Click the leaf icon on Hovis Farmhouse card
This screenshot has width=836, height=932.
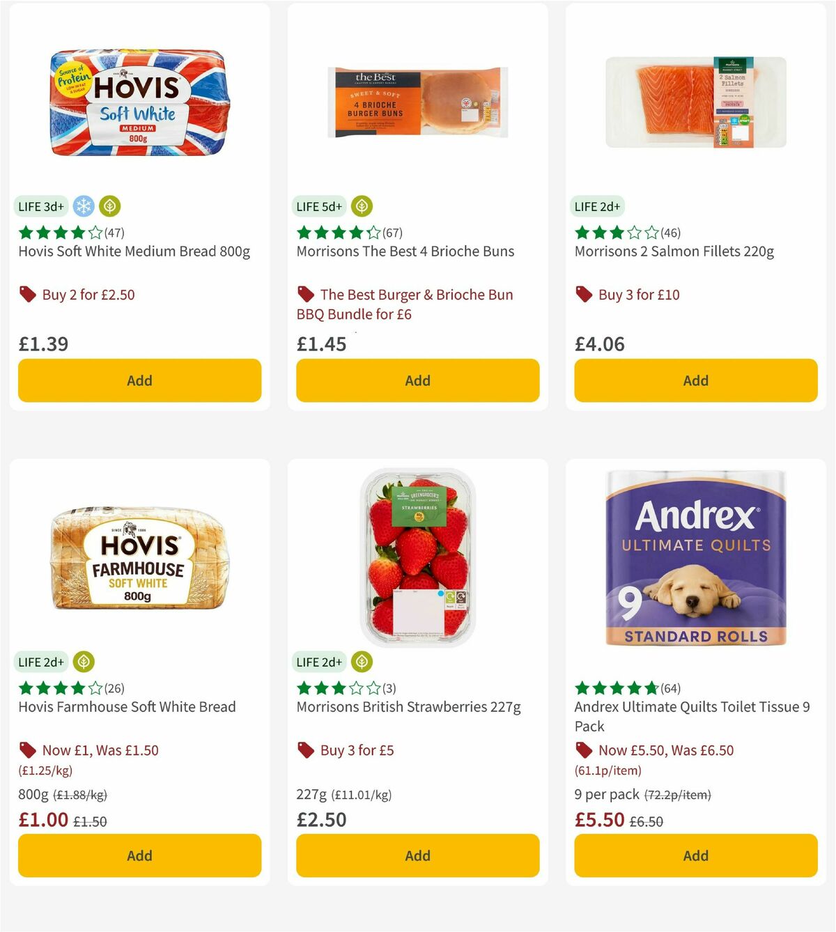pyautogui.click(x=83, y=662)
